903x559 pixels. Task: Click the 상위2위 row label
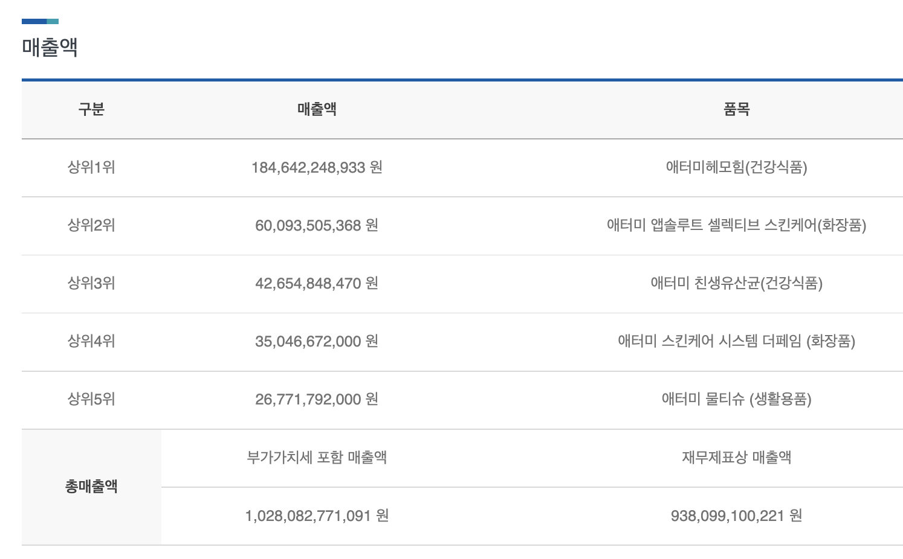point(91,225)
